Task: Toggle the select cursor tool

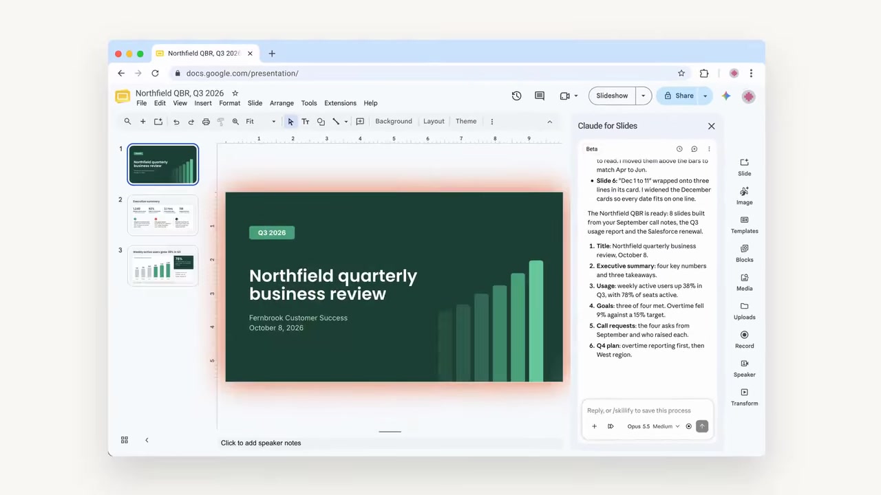Action: coord(290,122)
